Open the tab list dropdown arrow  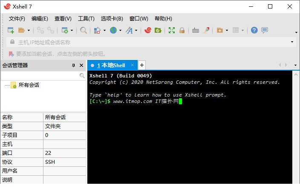coord(296,66)
